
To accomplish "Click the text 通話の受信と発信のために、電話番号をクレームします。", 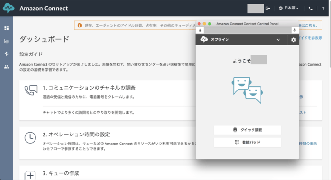I will [89, 97].
